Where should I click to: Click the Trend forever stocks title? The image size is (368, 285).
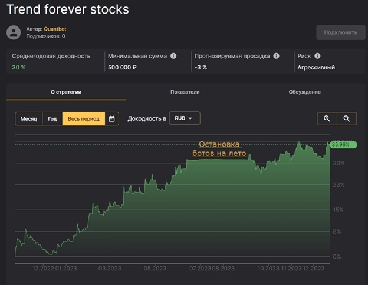pos(68,9)
